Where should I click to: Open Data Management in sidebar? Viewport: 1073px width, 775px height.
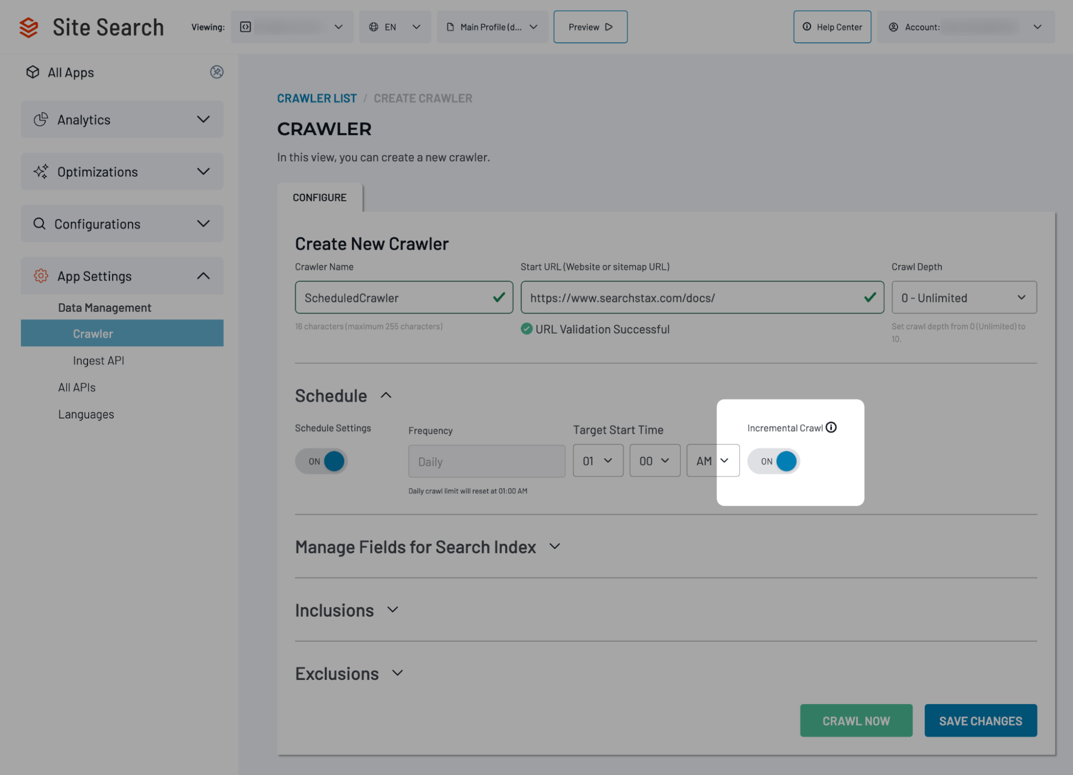click(105, 308)
